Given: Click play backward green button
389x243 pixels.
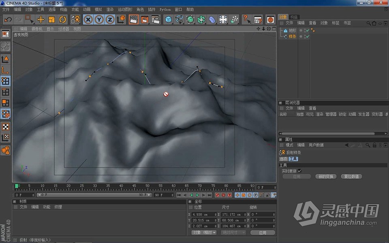Looking at the screenshot, I should [x=191, y=195].
